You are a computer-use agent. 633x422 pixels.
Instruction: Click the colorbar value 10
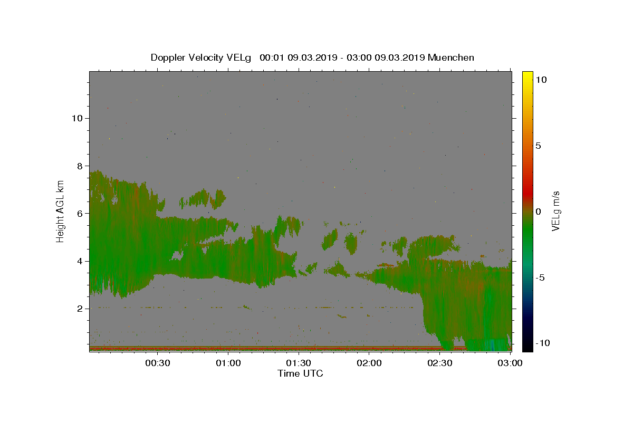[x=541, y=80]
